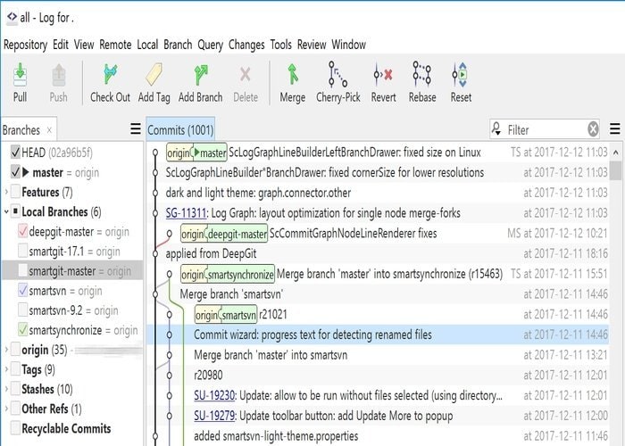
Task: Open the Branch menu
Action: click(178, 45)
